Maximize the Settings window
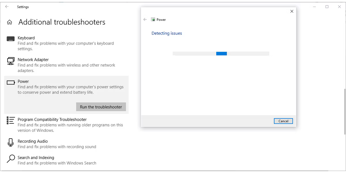346x173 pixels. point(327,7)
